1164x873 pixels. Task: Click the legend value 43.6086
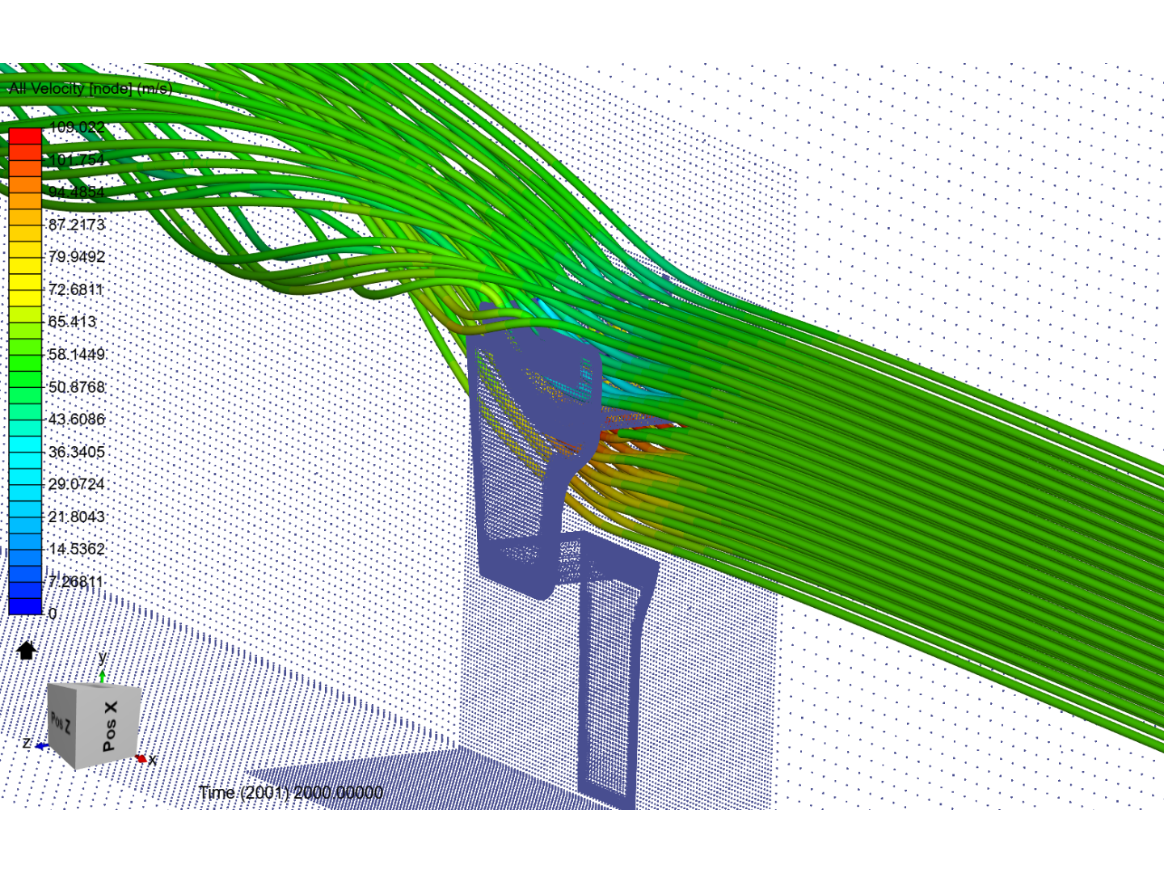(77, 419)
